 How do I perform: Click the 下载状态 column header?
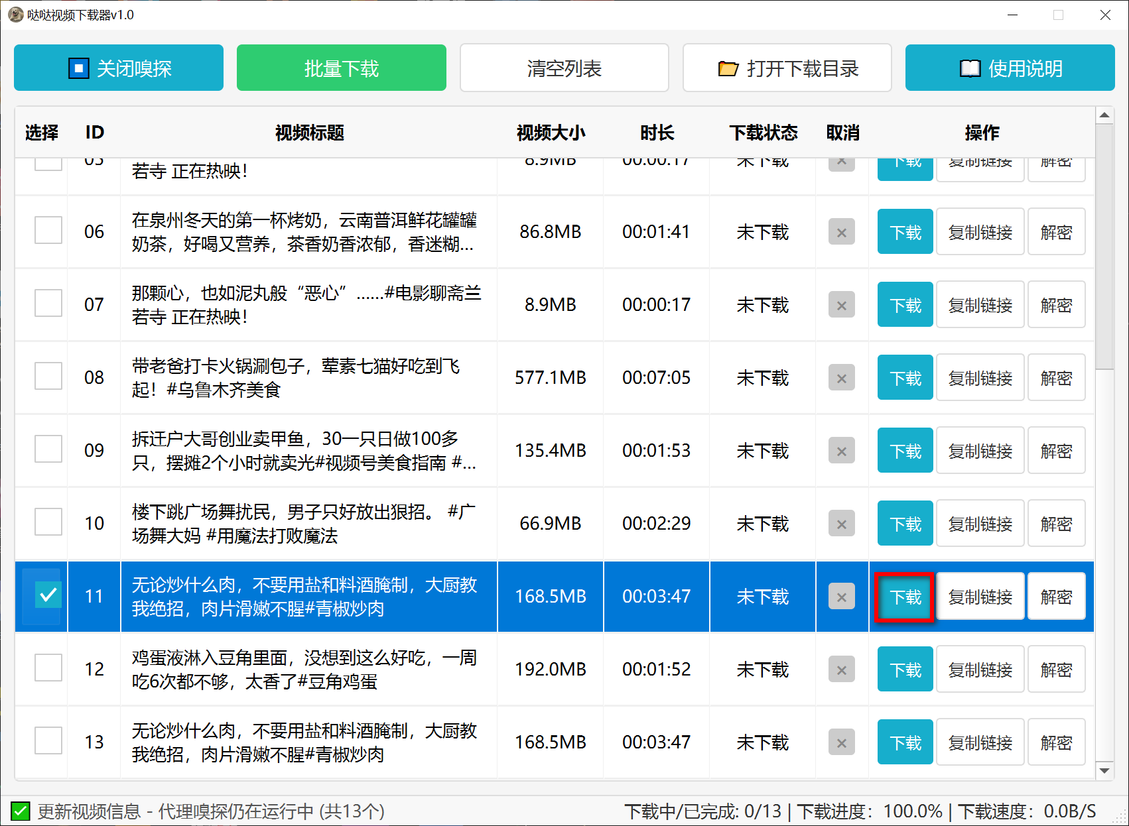tap(763, 133)
